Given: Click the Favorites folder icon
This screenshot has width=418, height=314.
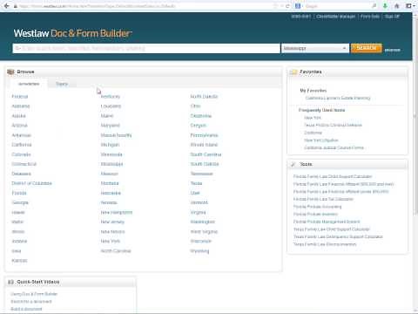Looking at the screenshot, I should pyautogui.click(x=293, y=72).
